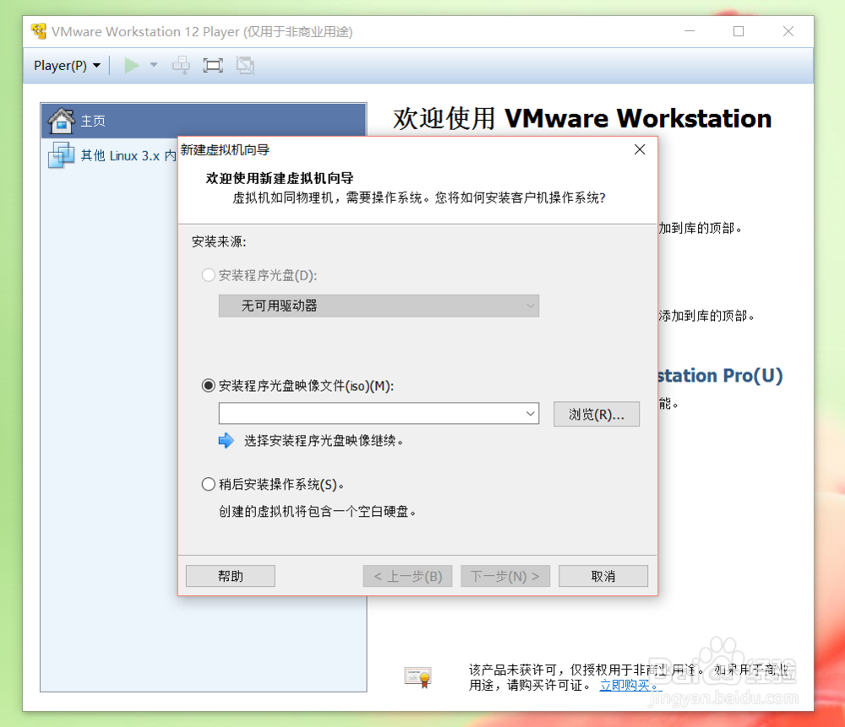
Task: Click the Linux VM monitors icon
Action: pos(61,155)
